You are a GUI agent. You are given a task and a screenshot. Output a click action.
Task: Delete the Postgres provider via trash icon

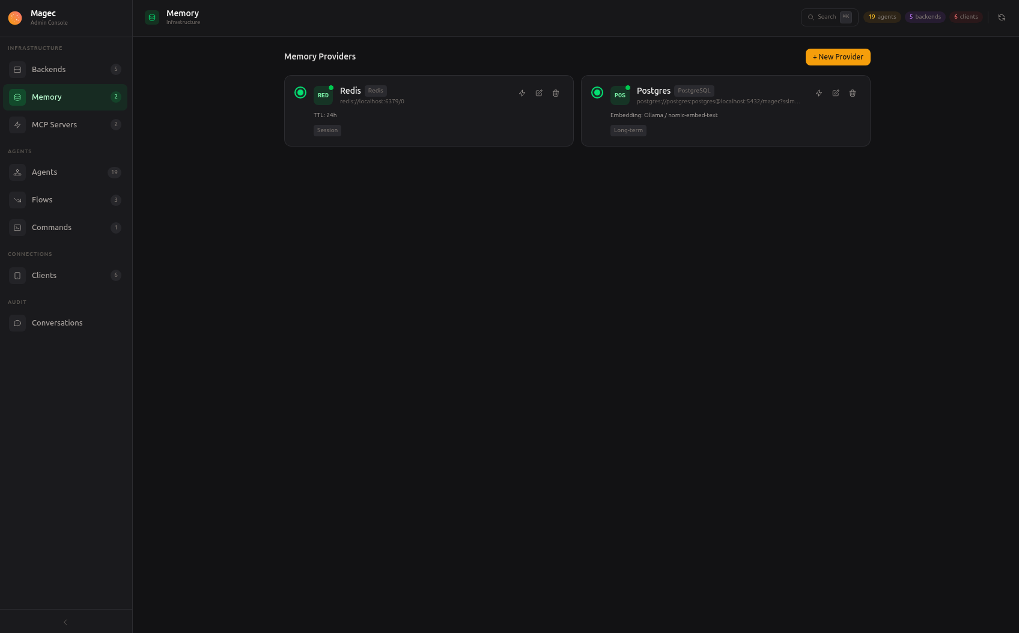853,93
